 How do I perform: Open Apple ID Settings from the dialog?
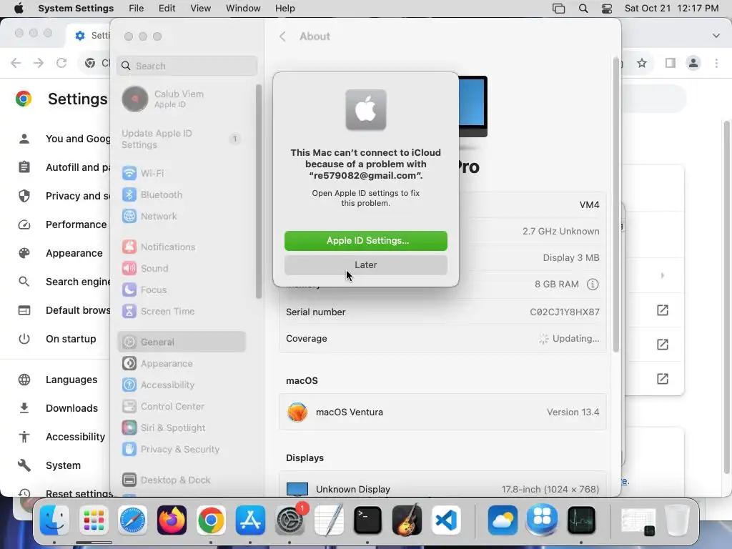[365, 240]
